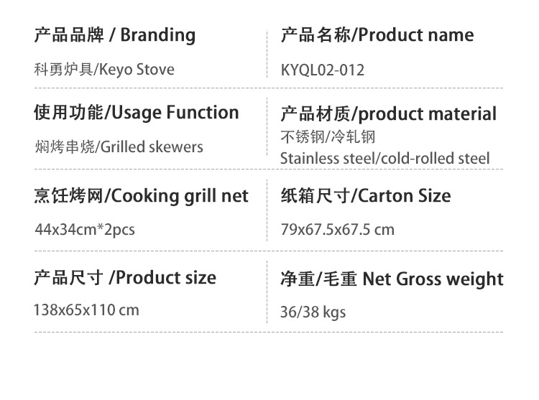Image resolution: width=539 pixels, height=400 pixels.
Task: Select the weight value 36/38 kgs
Action: 313,312
